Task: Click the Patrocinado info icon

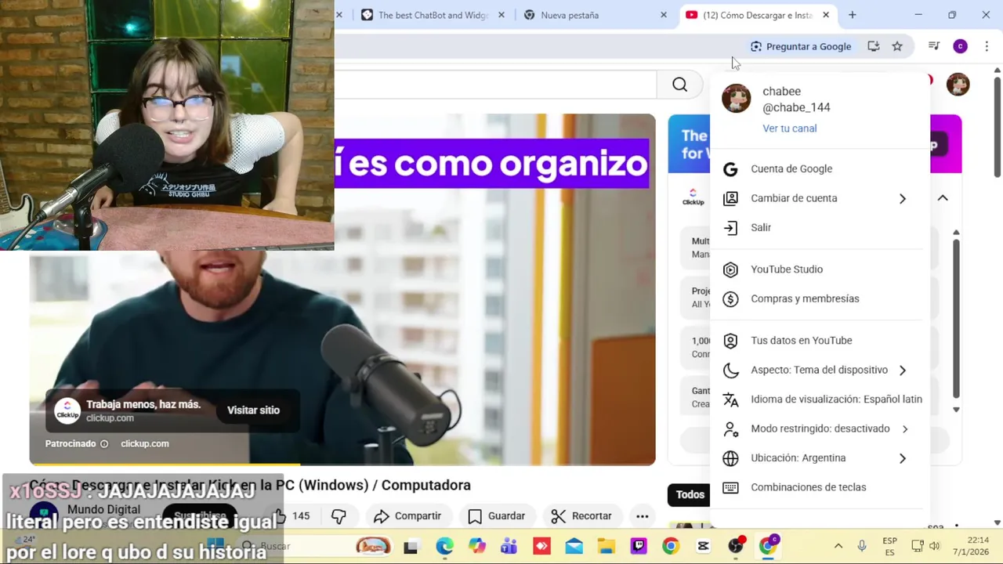Action: tap(103, 443)
